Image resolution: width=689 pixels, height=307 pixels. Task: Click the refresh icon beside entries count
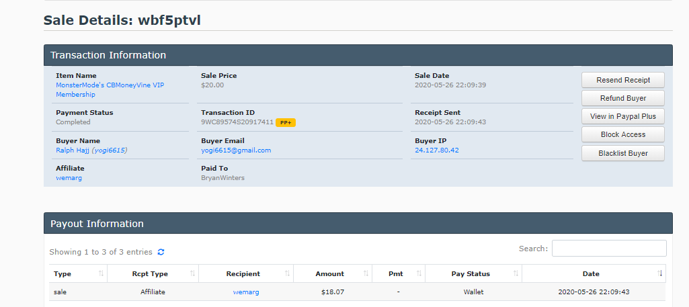(x=161, y=252)
